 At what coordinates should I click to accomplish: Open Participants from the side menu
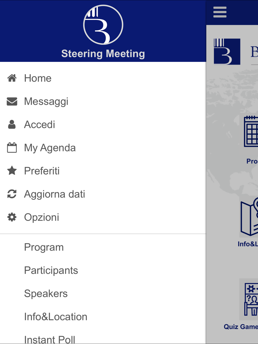pyautogui.click(x=51, y=270)
